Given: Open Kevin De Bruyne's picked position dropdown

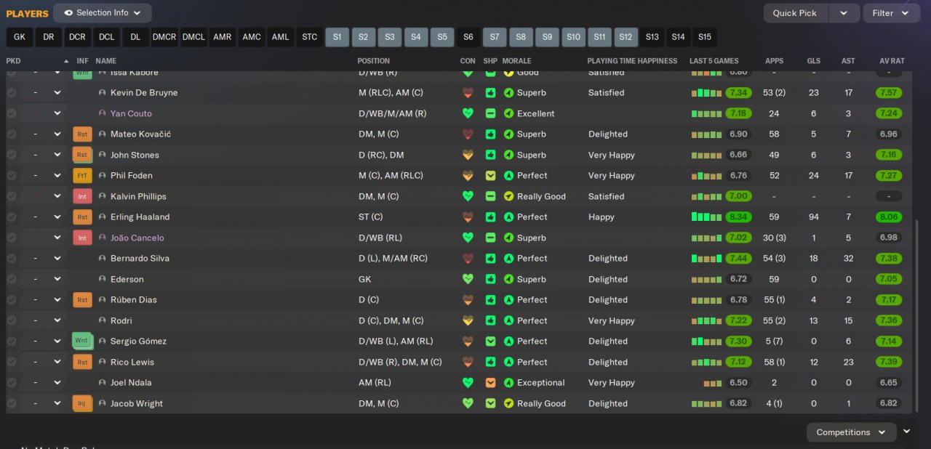Looking at the screenshot, I should [x=57, y=93].
